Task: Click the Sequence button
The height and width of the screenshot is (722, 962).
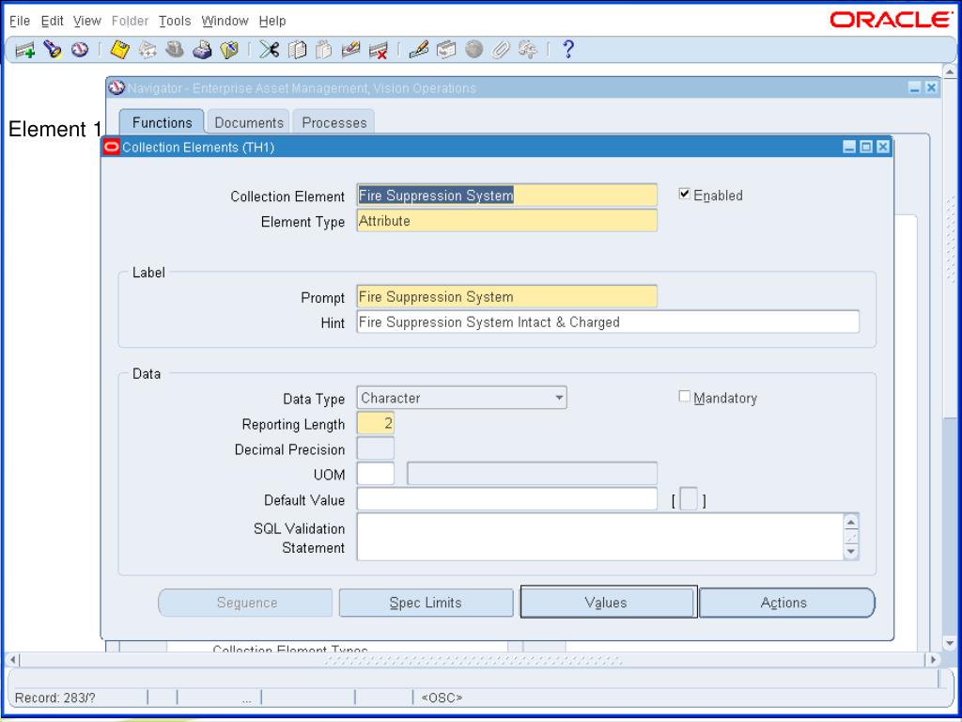Action: (x=245, y=603)
